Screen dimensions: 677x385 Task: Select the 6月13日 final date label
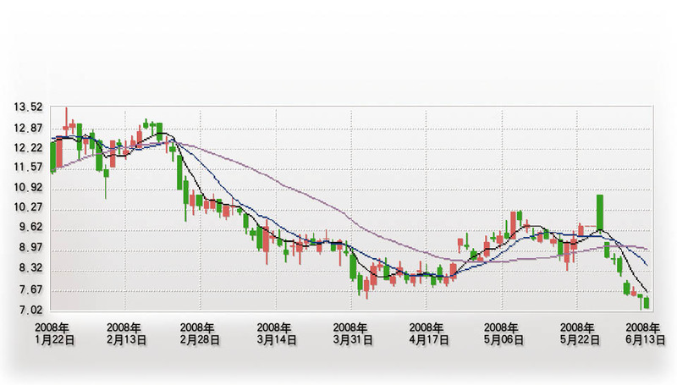click(x=642, y=339)
